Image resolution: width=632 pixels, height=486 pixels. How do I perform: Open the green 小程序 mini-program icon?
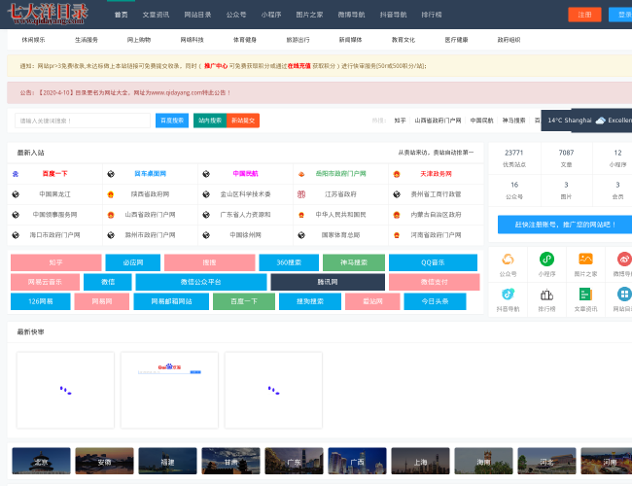point(546,259)
